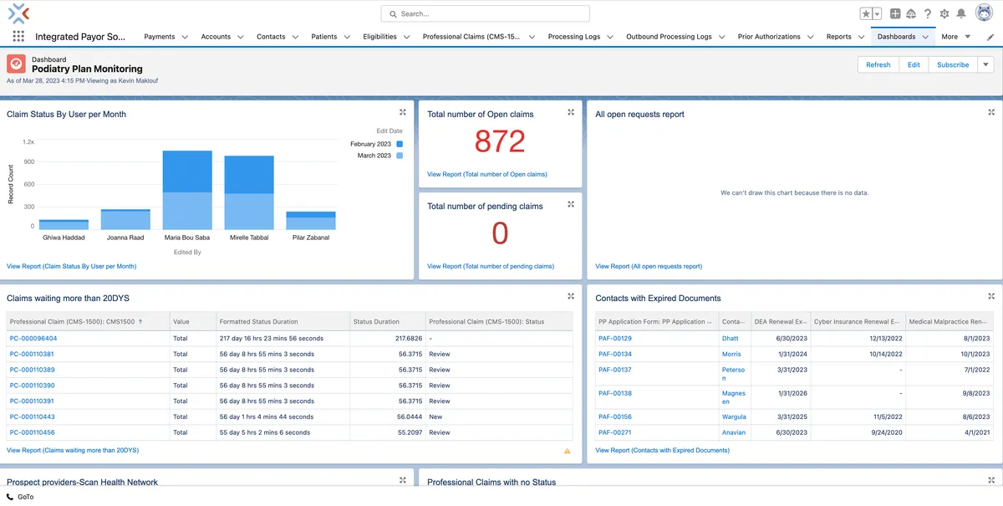The height and width of the screenshot is (506, 1003).
Task: Open View Report (Contacts with Expired Documents)
Action: pyautogui.click(x=662, y=450)
